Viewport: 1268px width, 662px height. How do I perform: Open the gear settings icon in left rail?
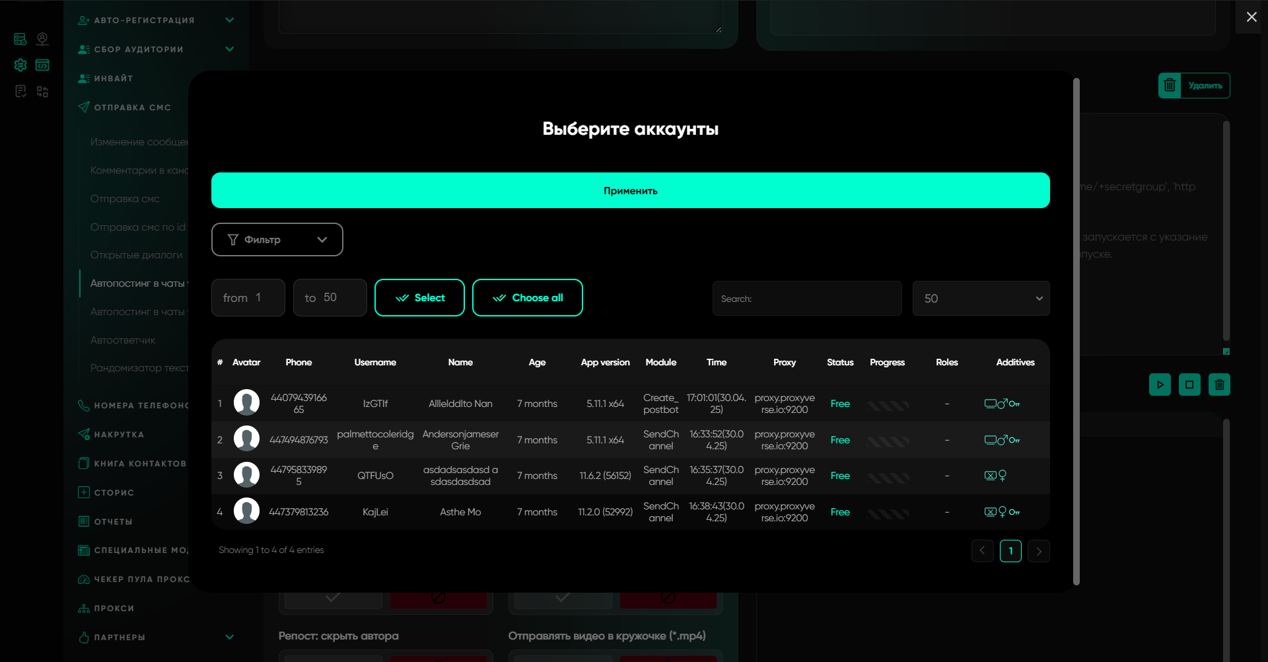[20, 65]
